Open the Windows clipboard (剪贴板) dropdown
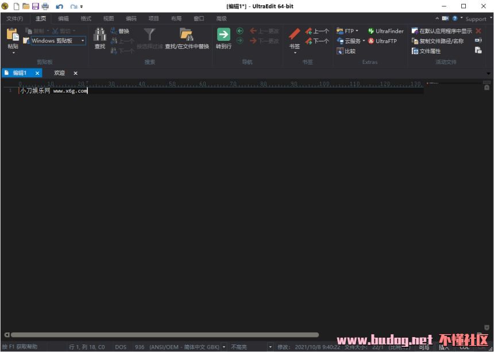 click(83, 41)
